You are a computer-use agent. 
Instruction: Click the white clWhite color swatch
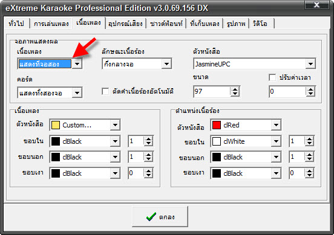pos(217,141)
